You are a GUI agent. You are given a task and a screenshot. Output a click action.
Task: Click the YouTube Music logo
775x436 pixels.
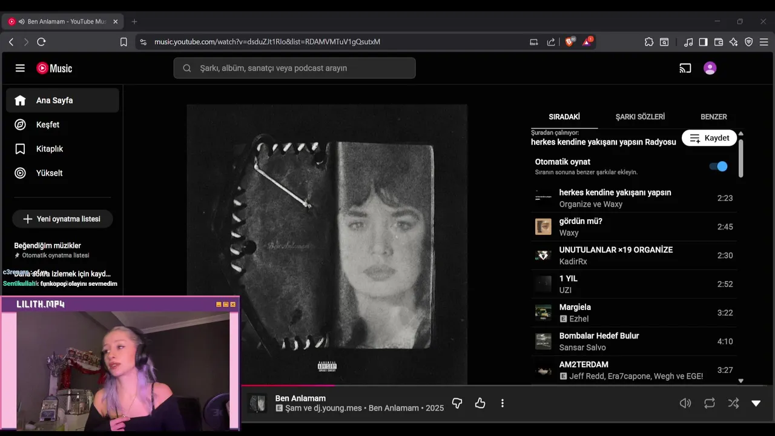click(x=54, y=68)
